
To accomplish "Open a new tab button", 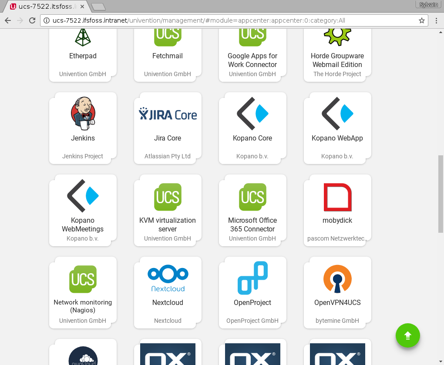I will click(x=98, y=7).
